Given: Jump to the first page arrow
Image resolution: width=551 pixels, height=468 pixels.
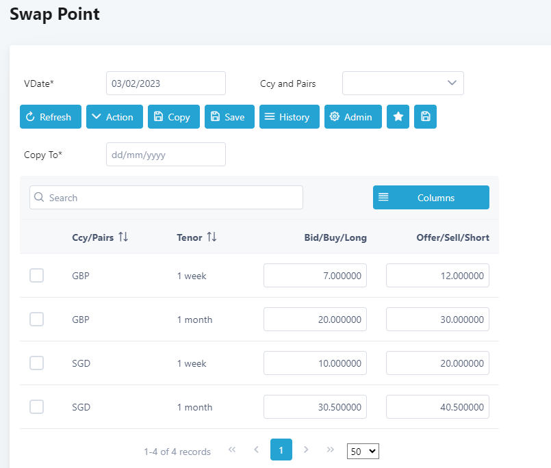Looking at the screenshot, I should [231, 450].
